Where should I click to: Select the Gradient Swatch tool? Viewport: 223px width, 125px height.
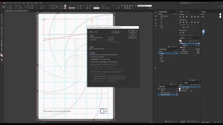click(2, 41)
